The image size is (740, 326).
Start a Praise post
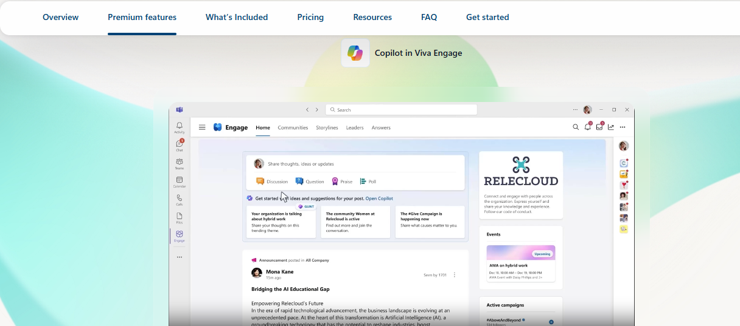342,182
